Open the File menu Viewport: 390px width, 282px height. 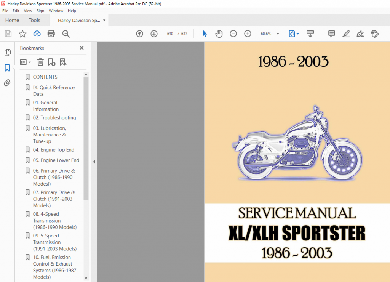(x=5, y=11)
